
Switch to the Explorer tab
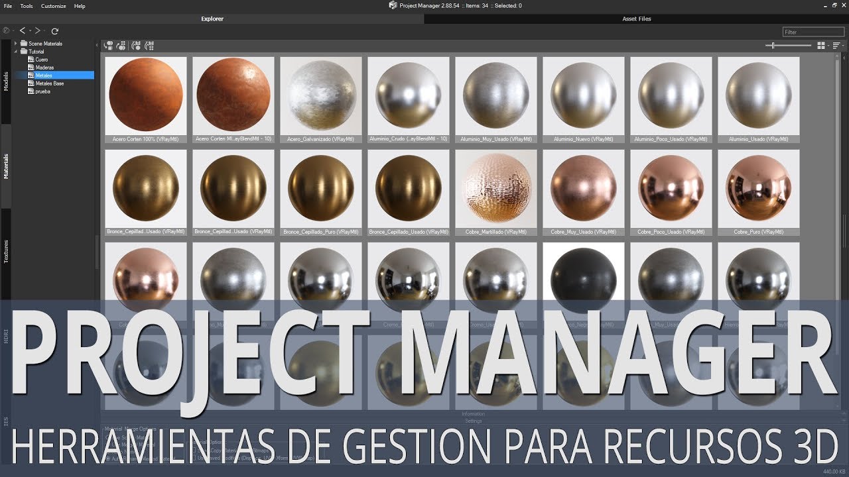pos(212,19)
